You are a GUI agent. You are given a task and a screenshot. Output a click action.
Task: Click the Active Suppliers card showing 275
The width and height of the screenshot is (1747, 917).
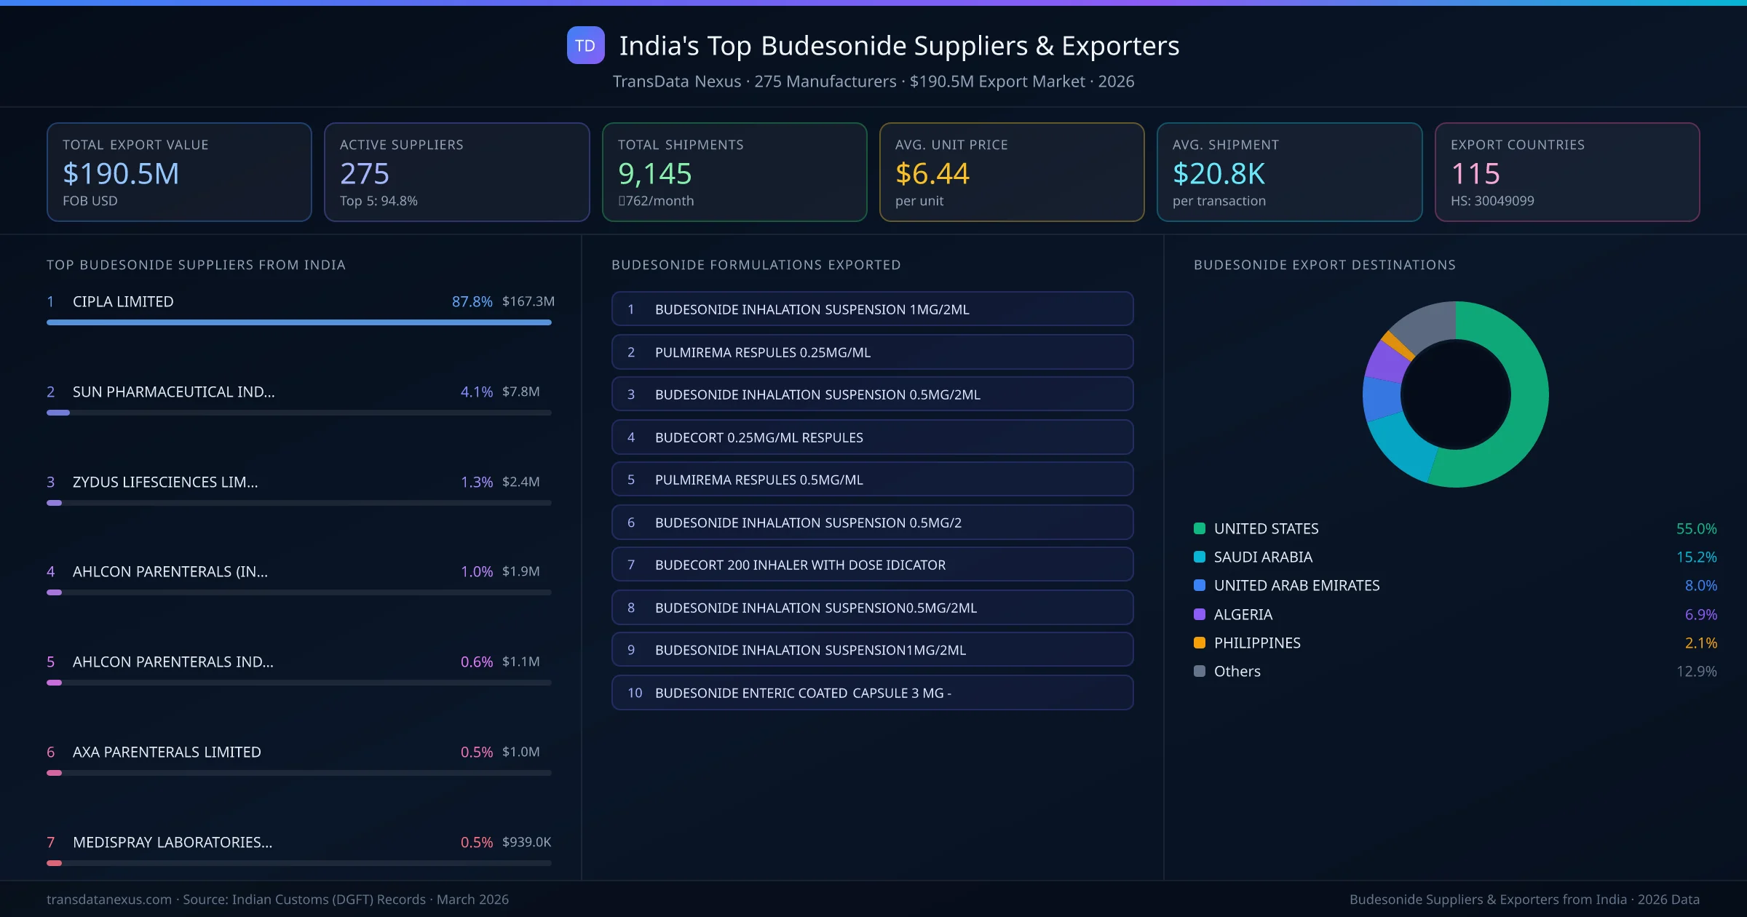[x=456, y=172]
